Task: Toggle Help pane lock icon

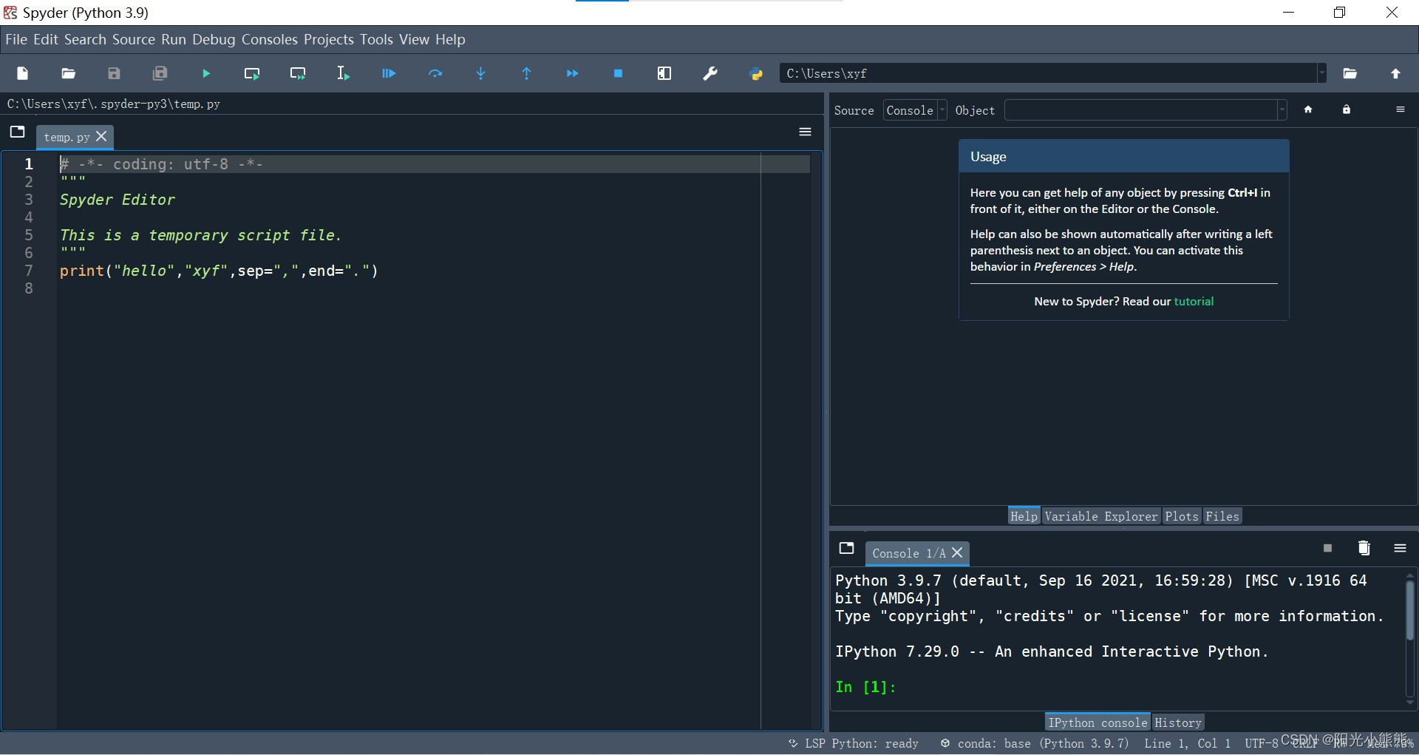Action: [x=1347, y=109]
